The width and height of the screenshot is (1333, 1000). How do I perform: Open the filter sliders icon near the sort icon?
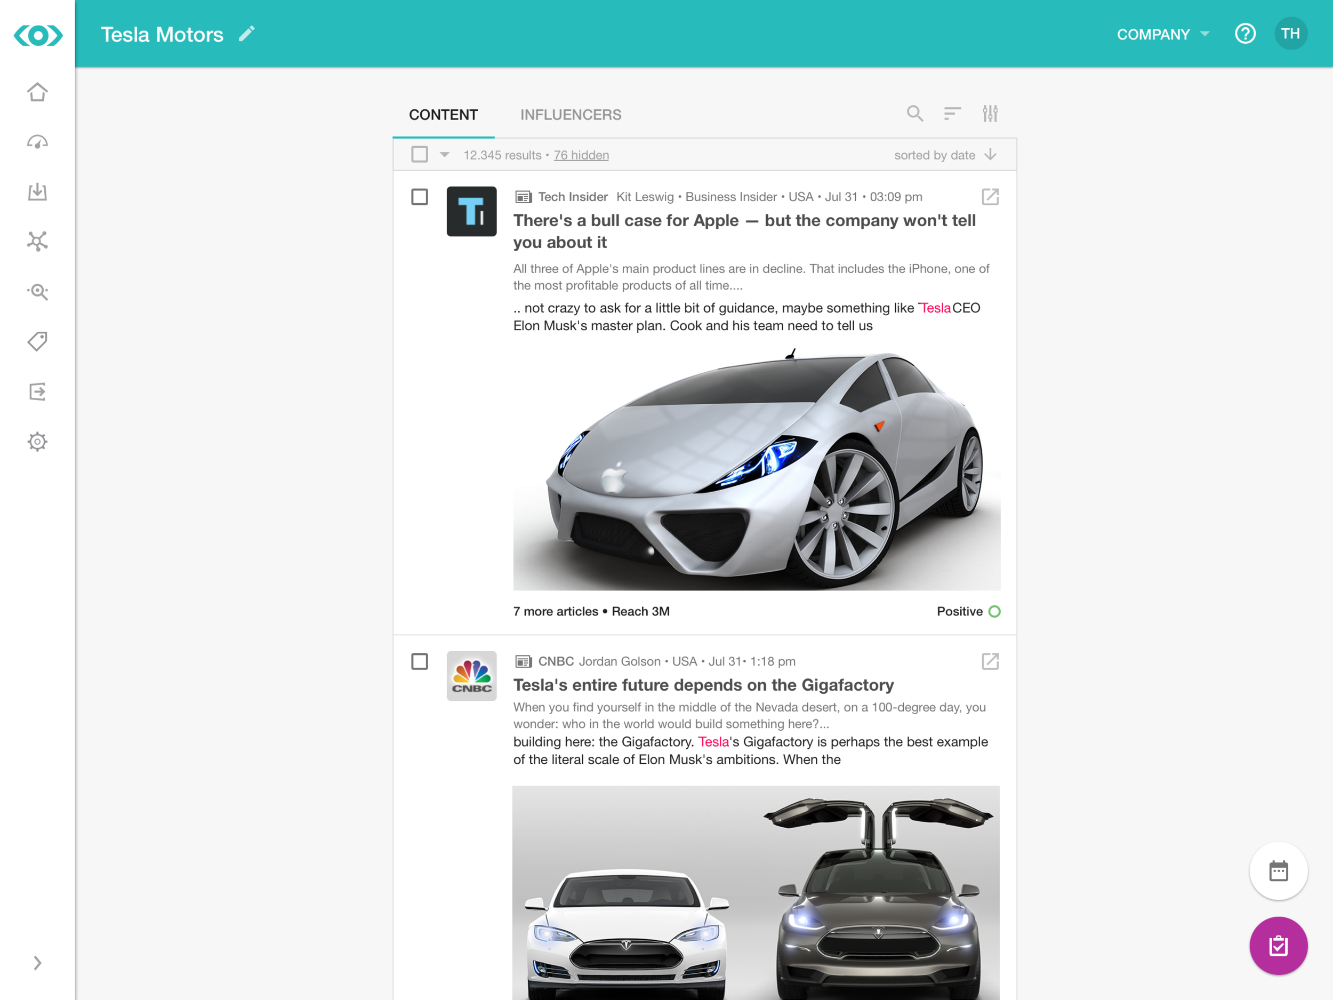(x=990, y=113)
